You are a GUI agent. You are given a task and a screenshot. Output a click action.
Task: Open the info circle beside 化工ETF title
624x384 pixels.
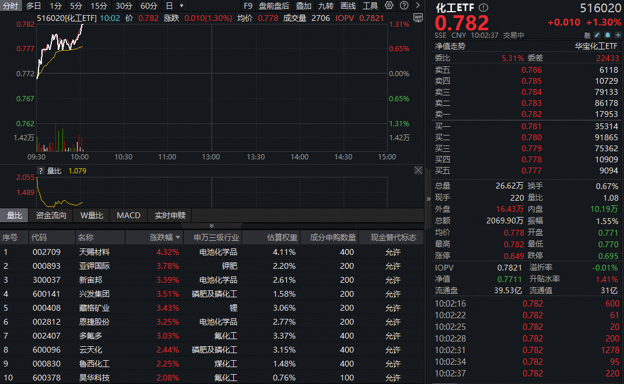click(x=483, y=8)
